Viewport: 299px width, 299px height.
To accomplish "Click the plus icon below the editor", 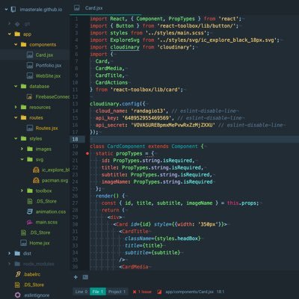I will pyautogui.click(x=75, y=277).
